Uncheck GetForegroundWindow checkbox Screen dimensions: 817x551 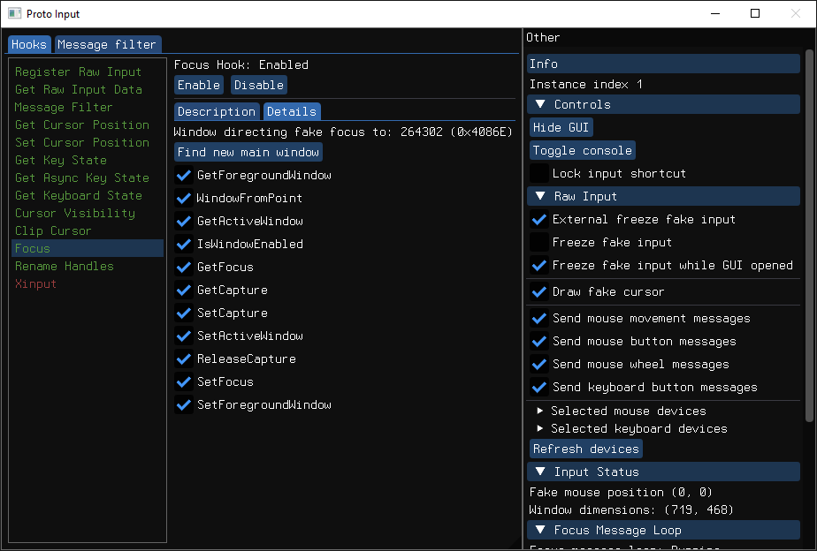coord(183,176)
